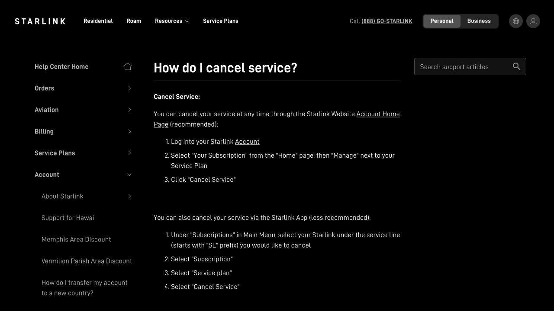Screen dimensions: 554x311
Task: Click the "How do I cancel service?" heading
Action: click(x=225, y=68)
